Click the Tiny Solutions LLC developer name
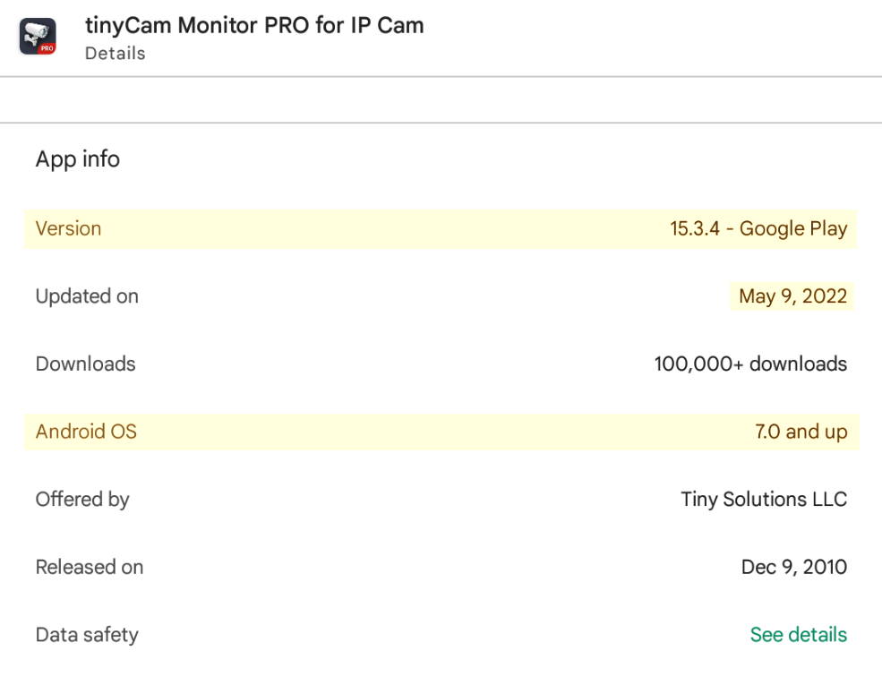Image resolution: width=882 pixels, height=685 pixels. click(x=764, y=499)
